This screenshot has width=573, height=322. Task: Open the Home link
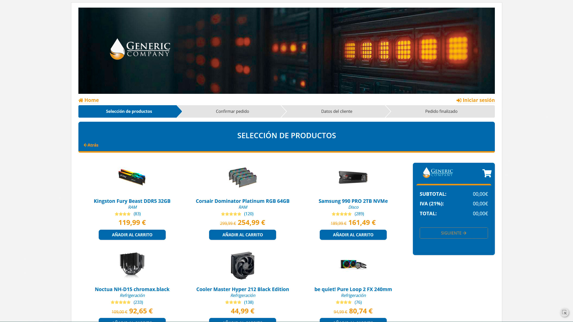click(91, 100)
